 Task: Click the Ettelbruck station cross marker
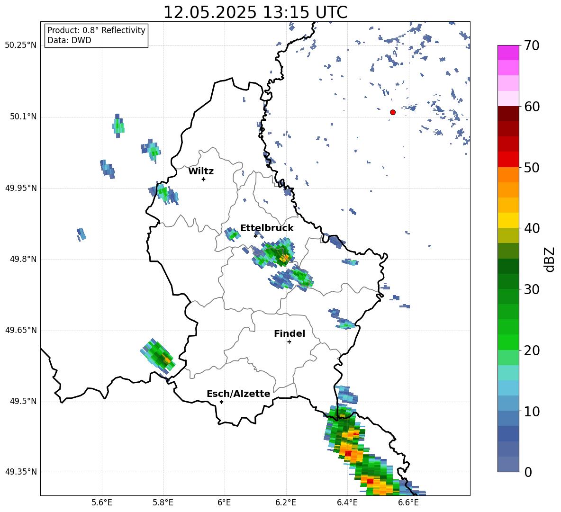pyautogui.click(x=255, y=236)
